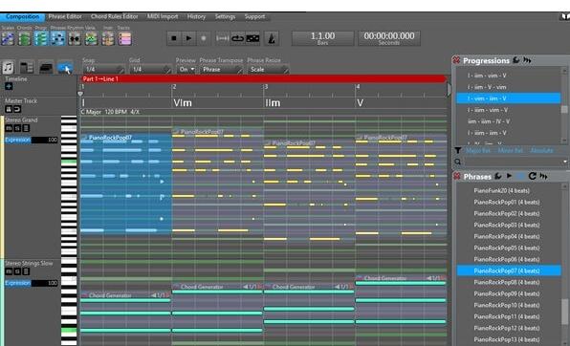The height and width of the screenshot is (346, 570).
Task: Open the Scales browser icon
Action: (x=8, y=38)
